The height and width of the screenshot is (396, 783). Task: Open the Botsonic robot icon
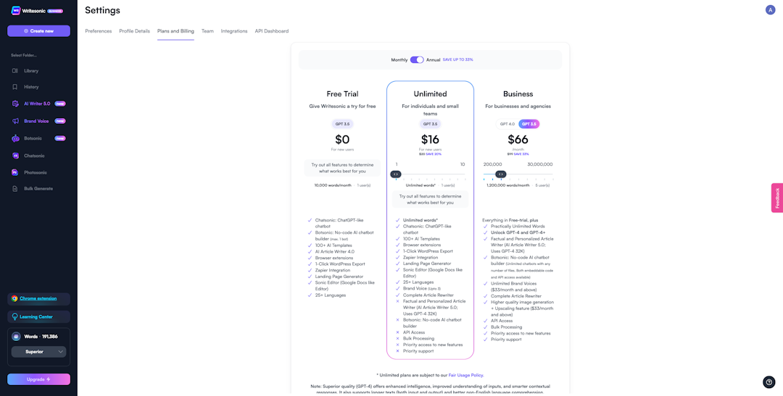click(x=15, y=139)
